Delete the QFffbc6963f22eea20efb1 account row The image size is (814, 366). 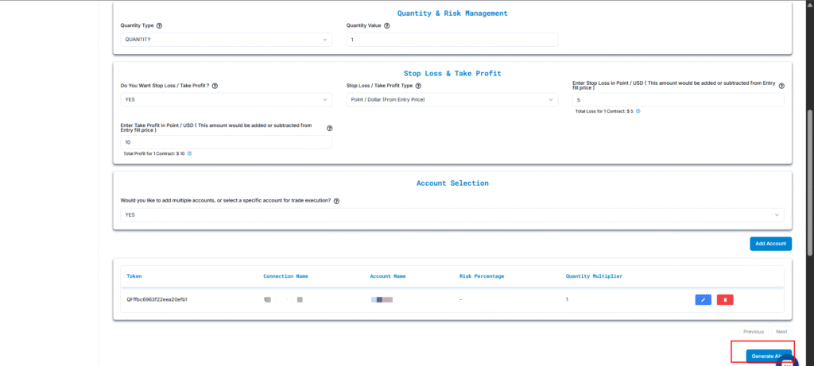click(725, 299)
